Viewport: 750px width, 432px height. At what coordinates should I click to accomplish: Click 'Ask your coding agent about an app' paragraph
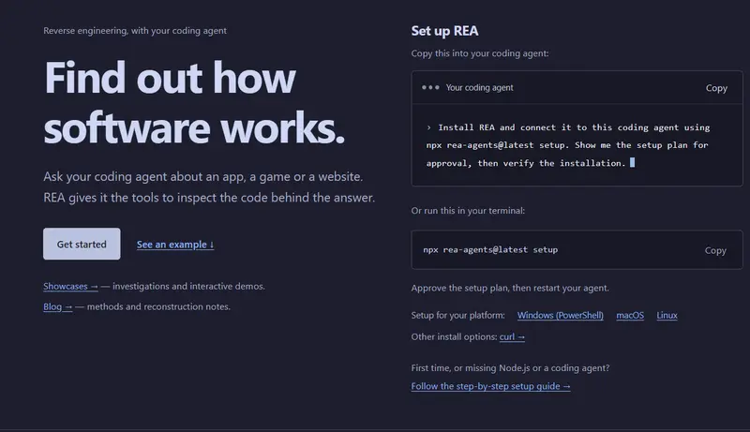209,186
